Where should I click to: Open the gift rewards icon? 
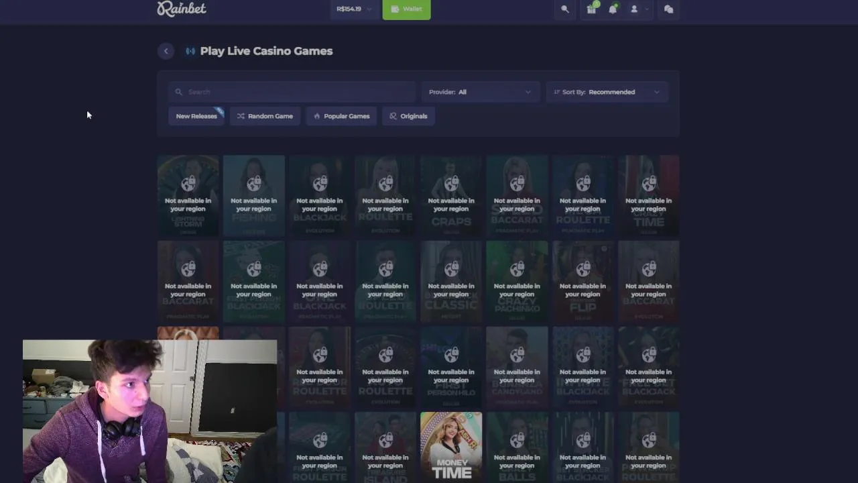click(x=591, y=9)
